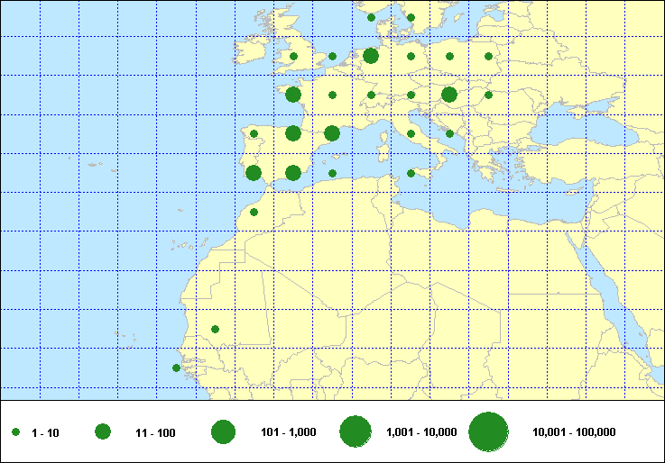665x463 pixels.
Task: Click the large marker on France's western coast
Action: [x=293, y=95]
